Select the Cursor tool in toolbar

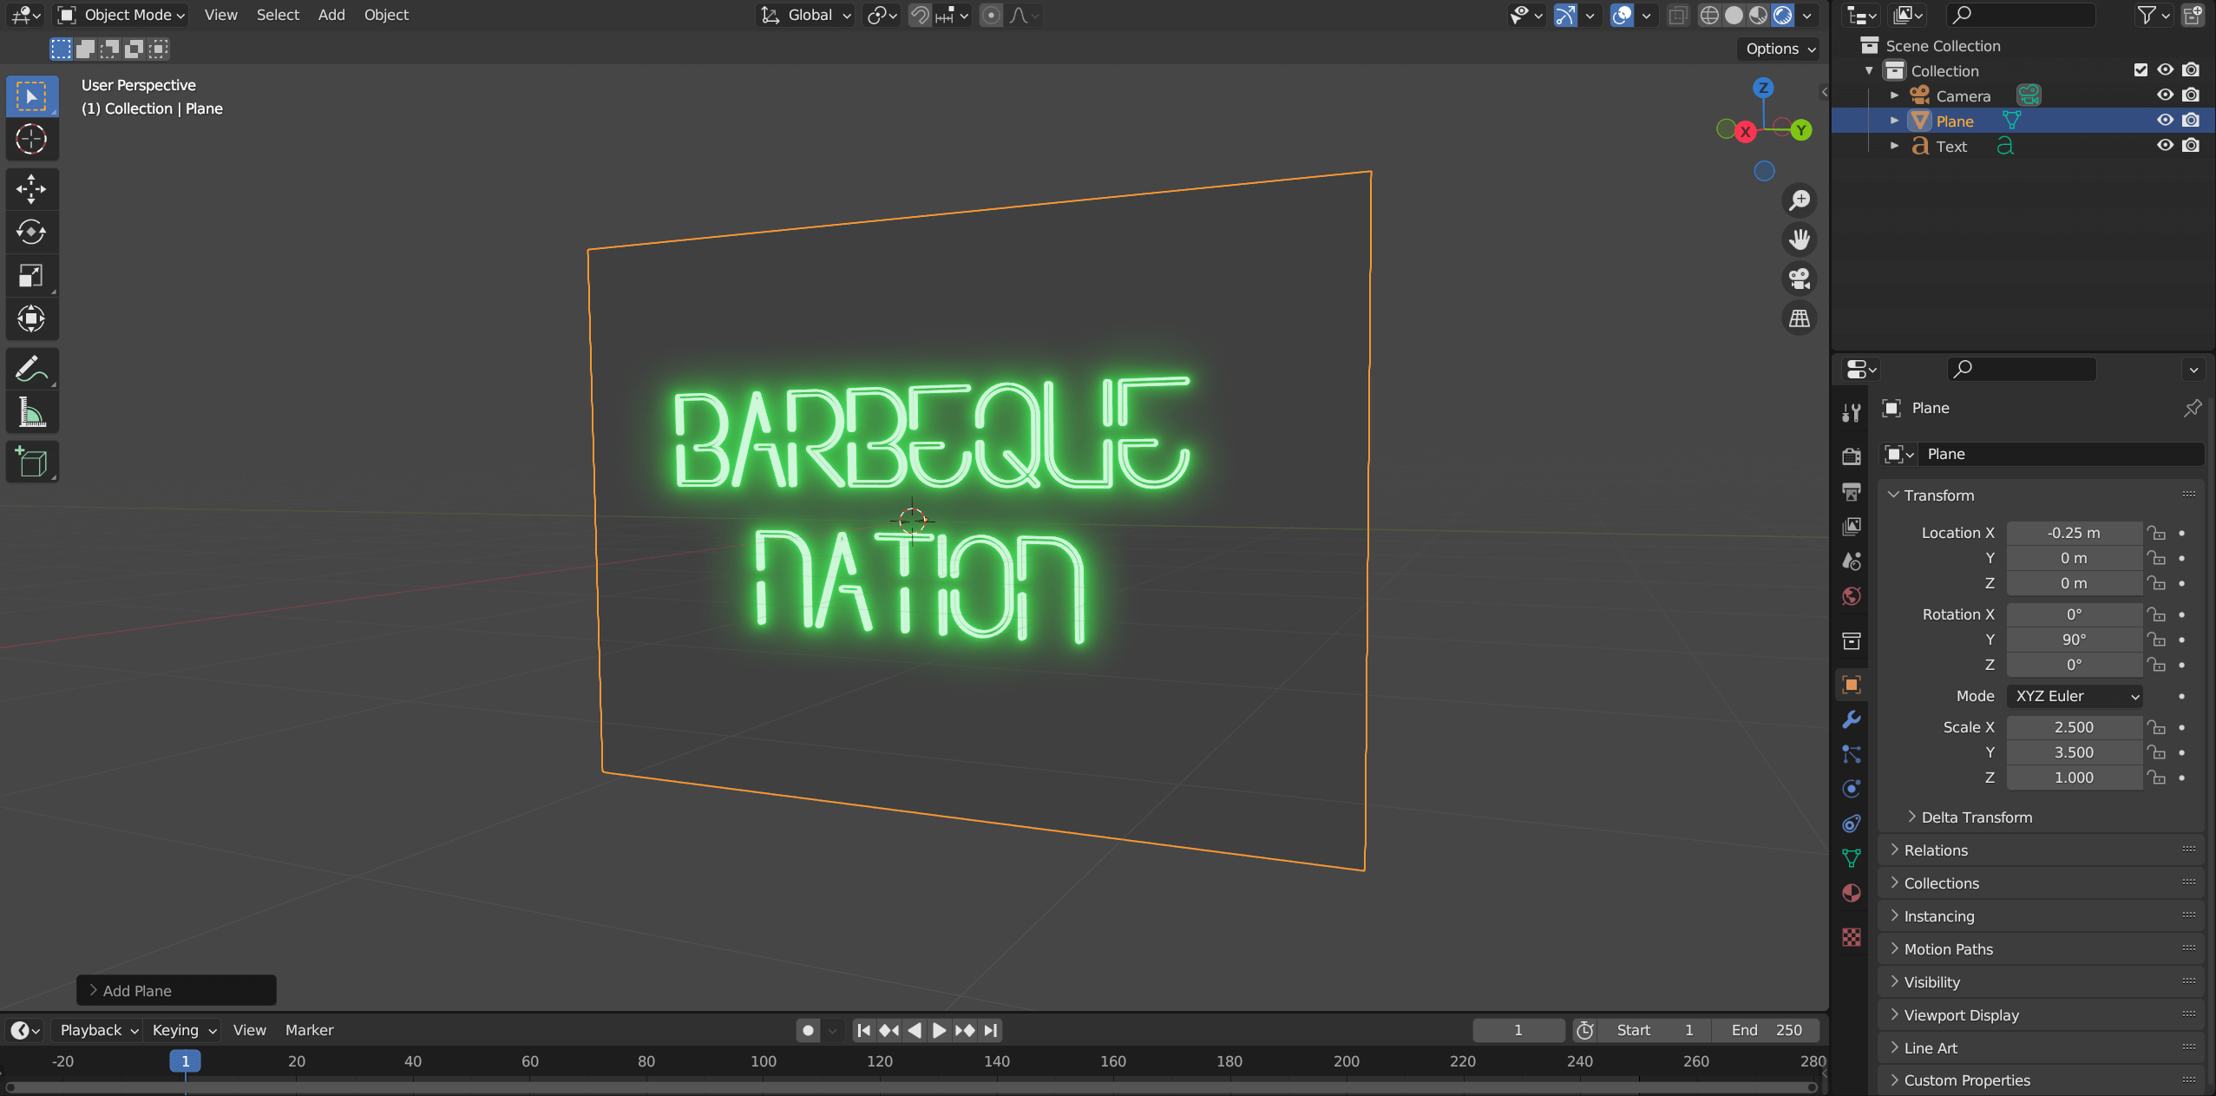tap(31, 139)
